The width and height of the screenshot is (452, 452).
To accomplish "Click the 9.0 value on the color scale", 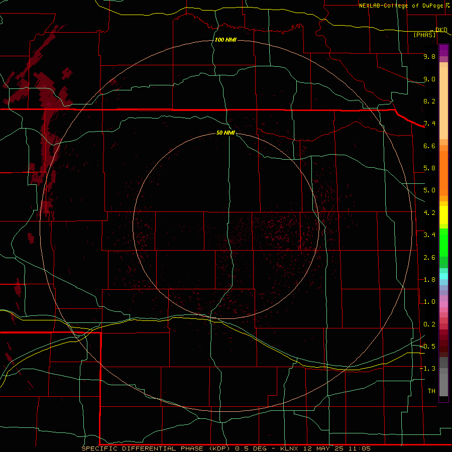I will (x=429, y=79).
